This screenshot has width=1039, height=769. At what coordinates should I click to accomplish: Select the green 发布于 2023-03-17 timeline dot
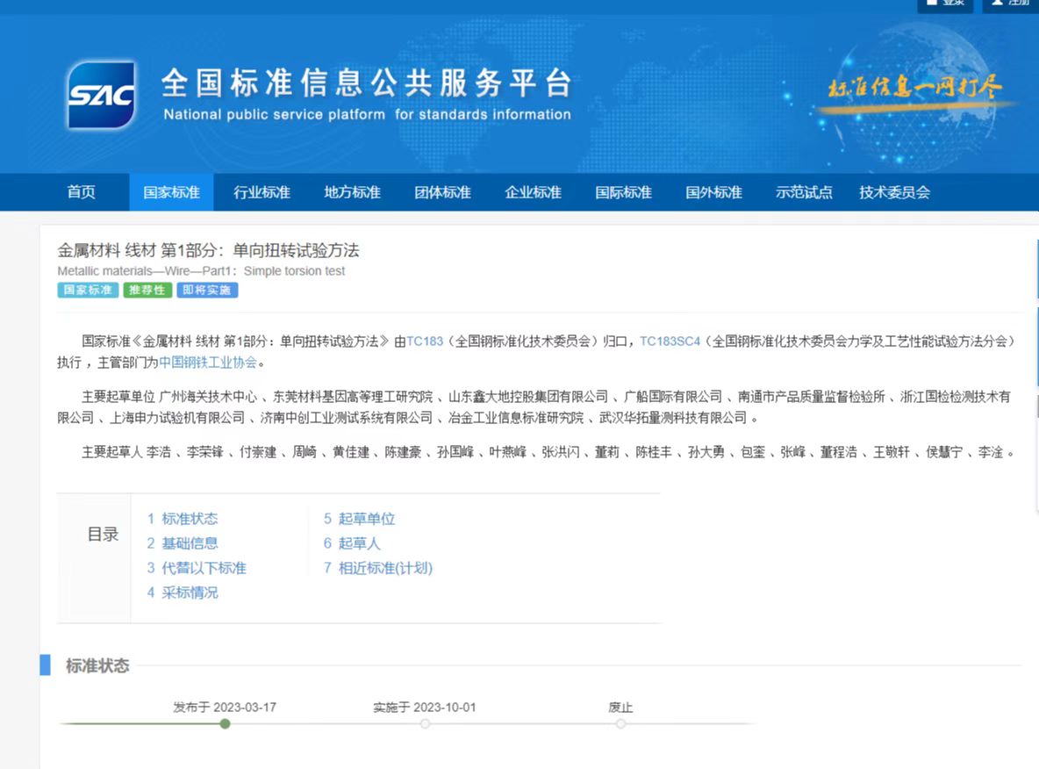click(x=225, y=723)
